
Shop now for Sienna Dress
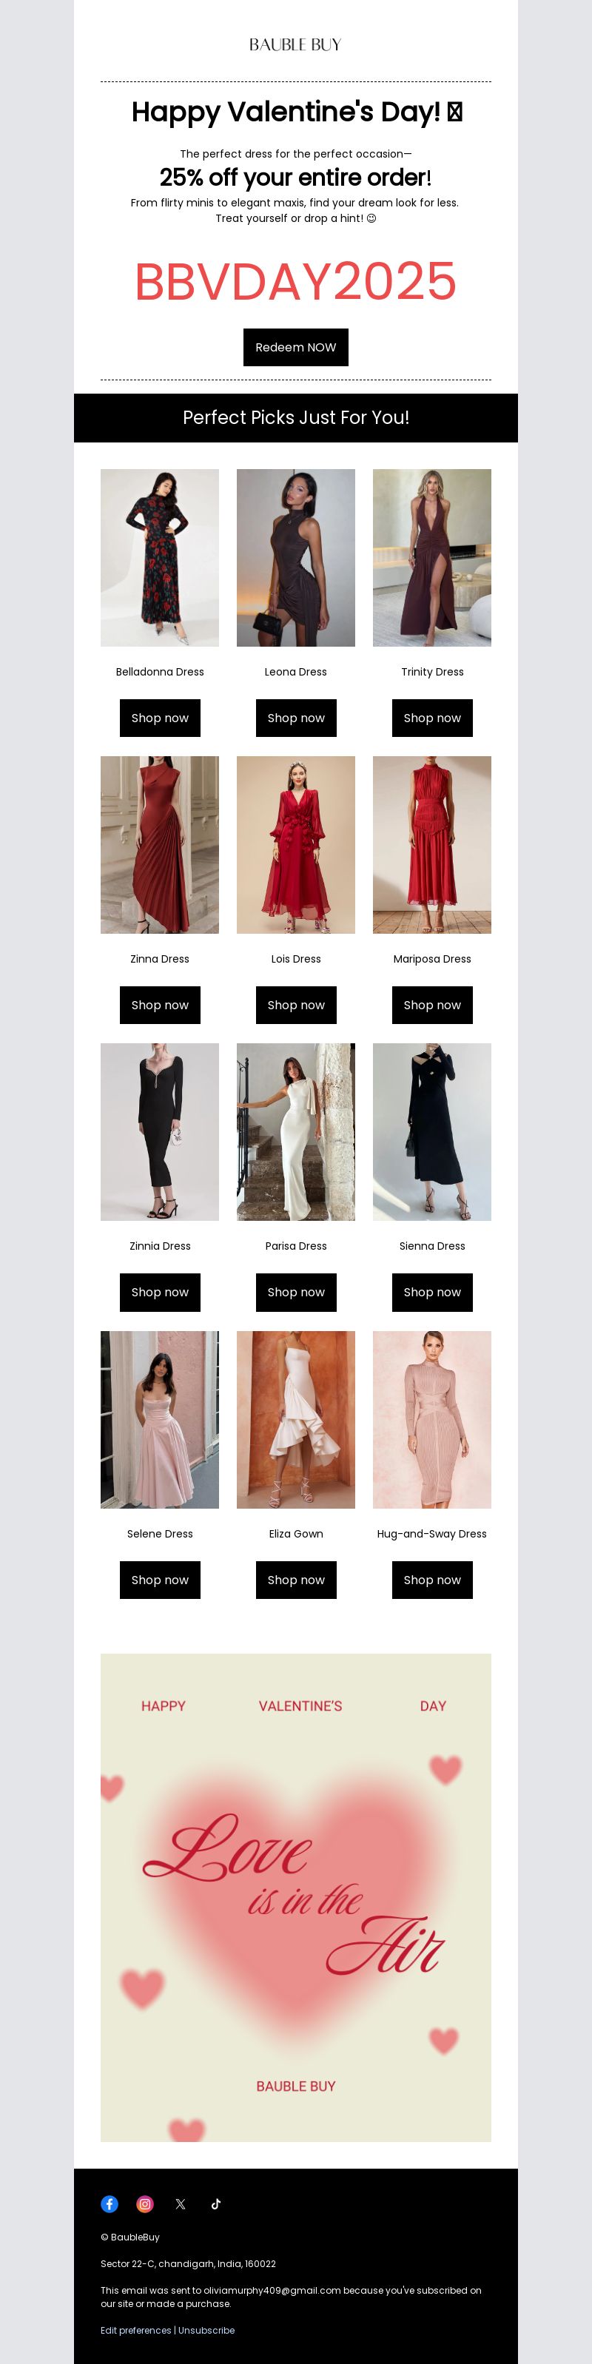point(432,1292)
